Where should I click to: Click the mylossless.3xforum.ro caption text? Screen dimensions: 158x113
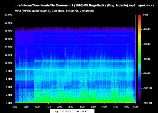(72, 111)
